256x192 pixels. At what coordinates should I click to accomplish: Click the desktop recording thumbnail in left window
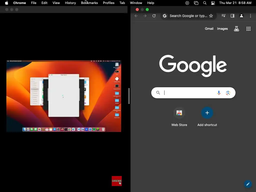(64, 96)
